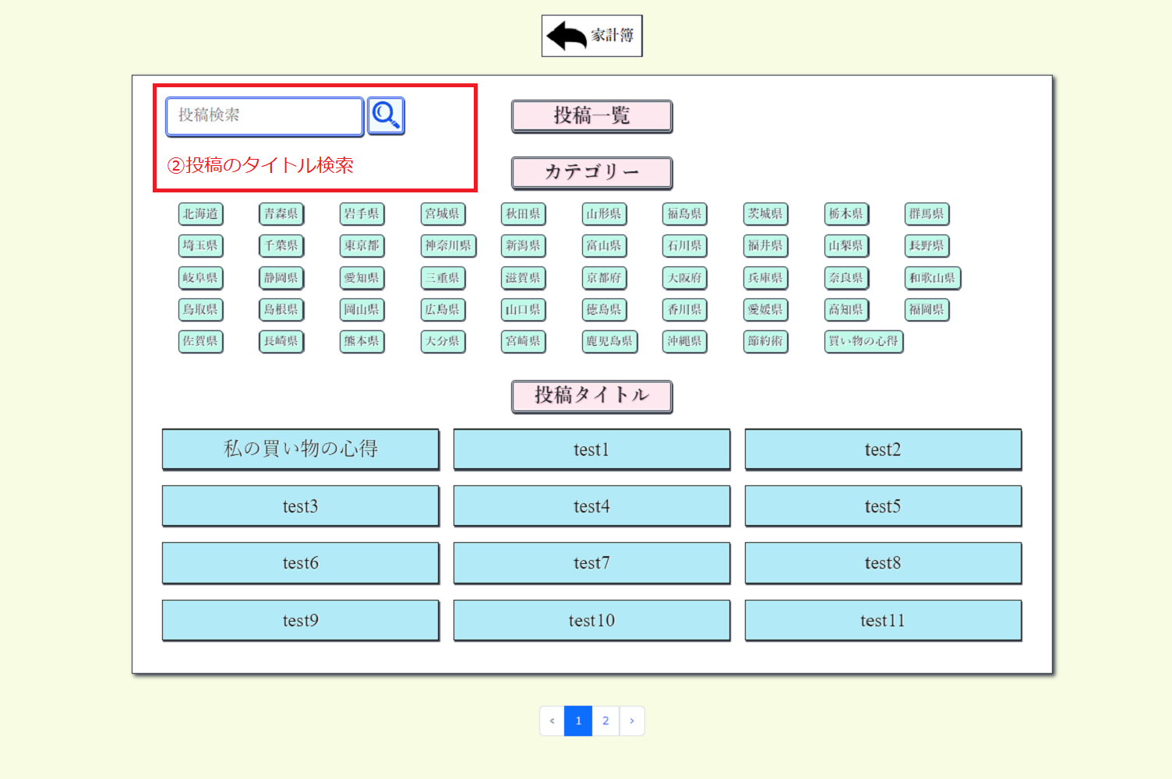Filter by the 秋田県 tag
1172x779 pixels.
click(x=524, y=214)
